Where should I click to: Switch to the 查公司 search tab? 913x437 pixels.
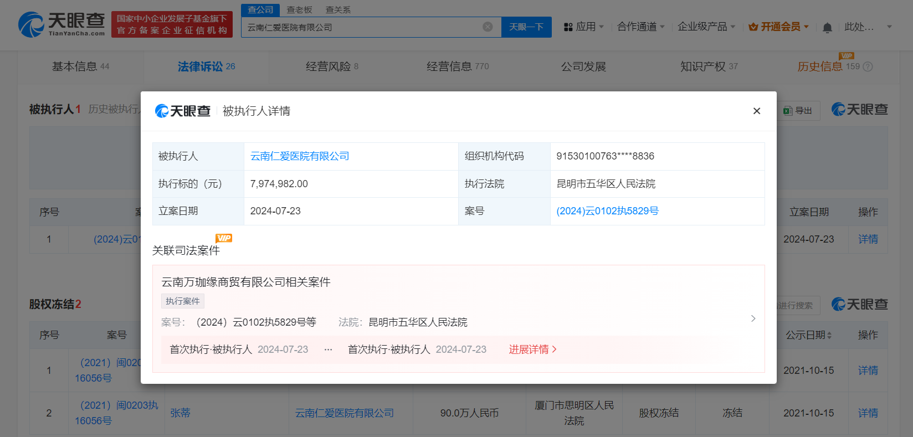tap(260, 9)
